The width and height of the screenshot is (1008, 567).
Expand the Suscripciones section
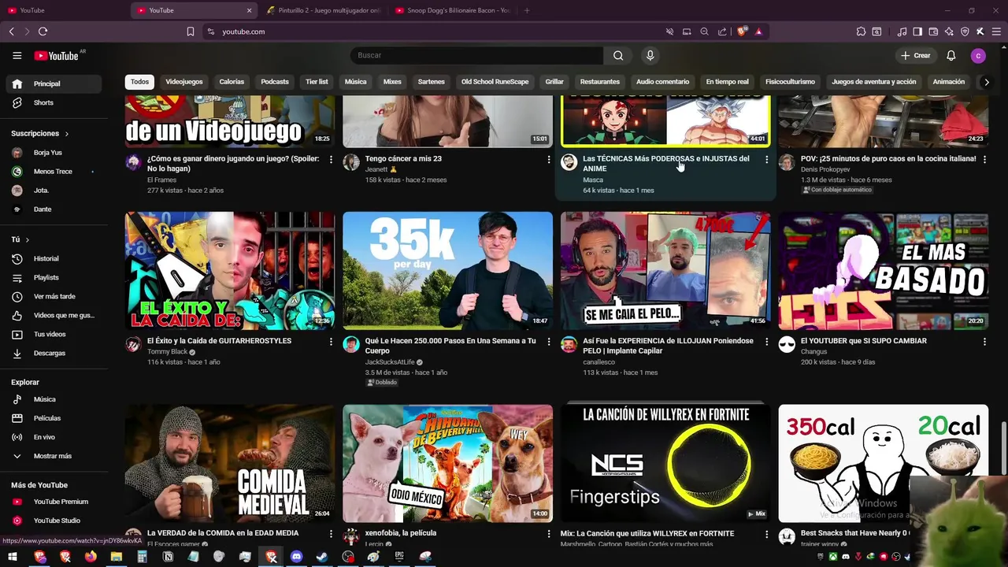coord(40,133)
